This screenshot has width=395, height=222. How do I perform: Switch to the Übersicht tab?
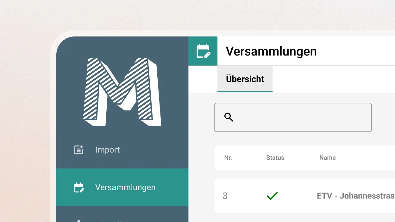point(245,79)
